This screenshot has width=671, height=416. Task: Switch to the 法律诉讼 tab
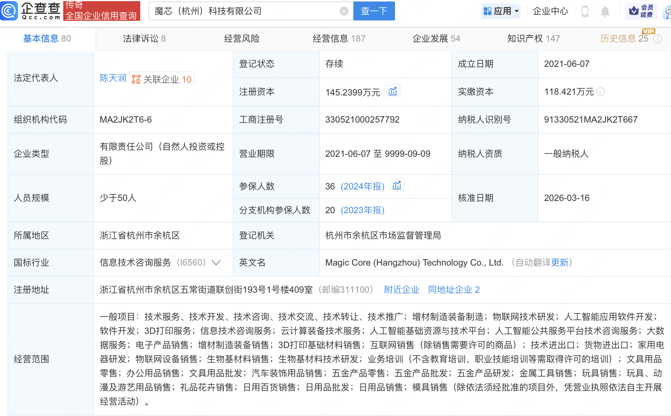click(x=144, y=39)
